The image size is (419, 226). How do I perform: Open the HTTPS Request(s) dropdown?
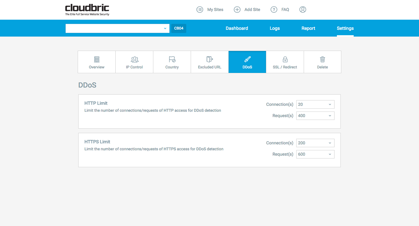[315, 154]
